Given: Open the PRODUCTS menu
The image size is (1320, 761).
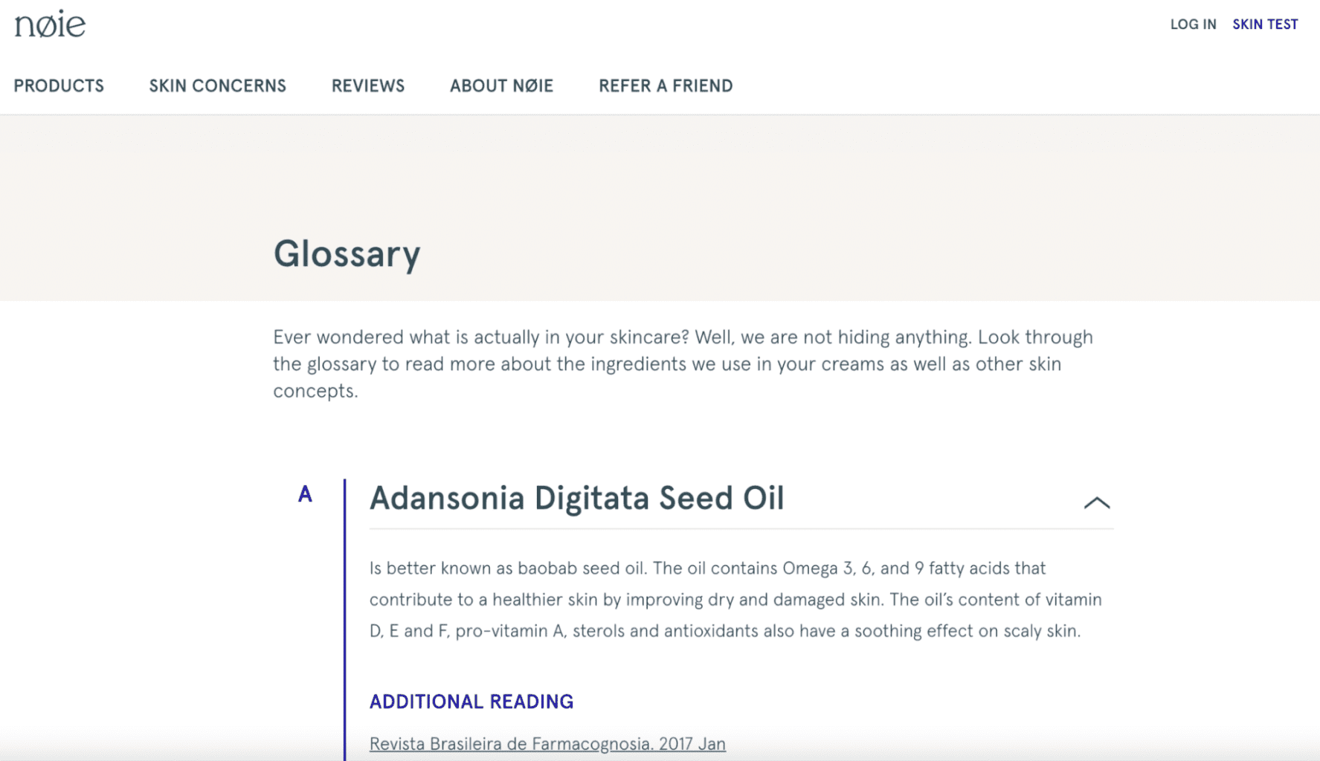Looking at the screenshot, I should coord(59,86).
